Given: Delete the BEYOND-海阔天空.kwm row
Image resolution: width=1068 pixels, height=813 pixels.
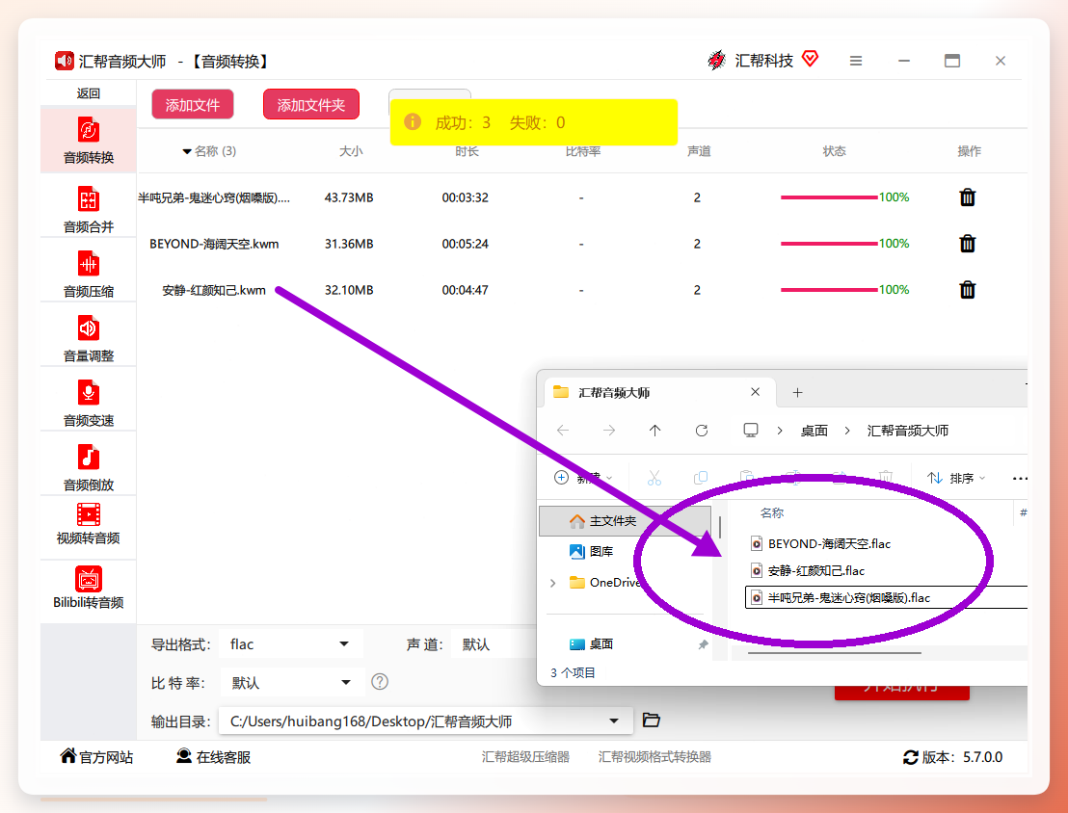Looking at the screenshot, I should click(x=967, y=244).
